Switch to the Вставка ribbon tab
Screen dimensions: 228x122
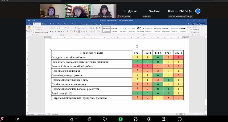click(44, 24)
